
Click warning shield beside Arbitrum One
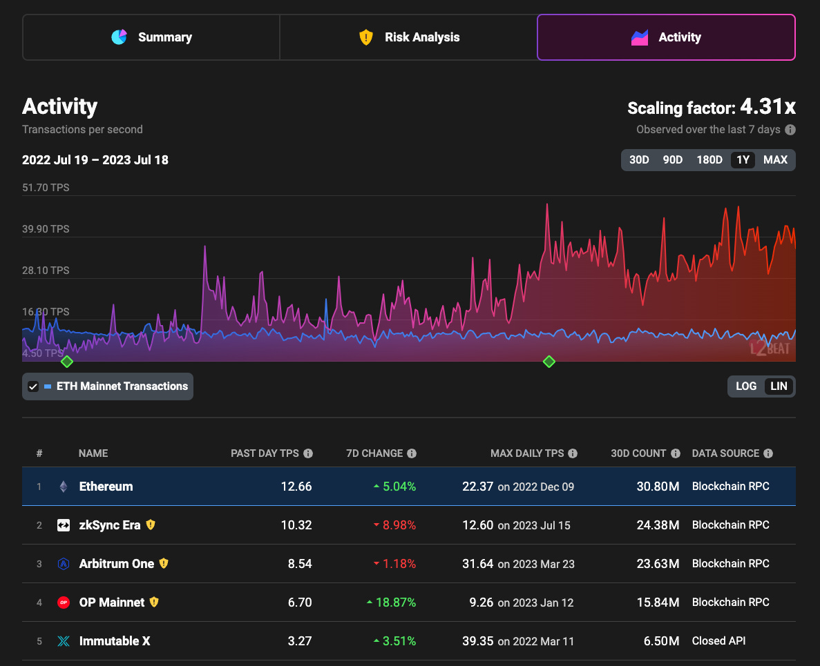[164, 563]
